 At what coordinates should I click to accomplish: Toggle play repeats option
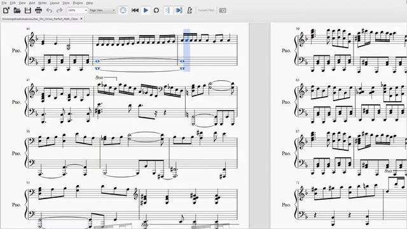point(168,10)
